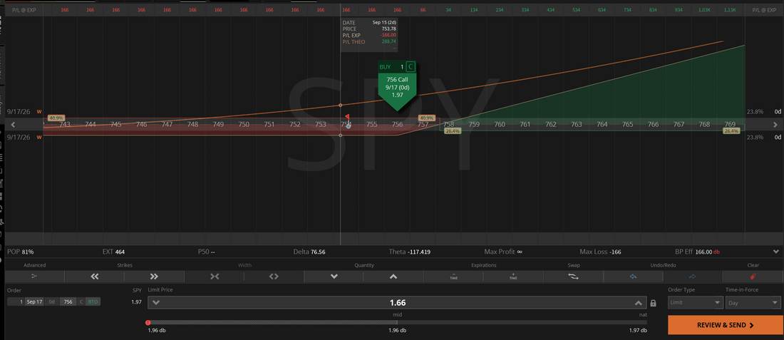Image resolution: width=784 pixels, height=340 pixels.
Task: Click the Max Profit infinity metric
Action: [503, 252]
